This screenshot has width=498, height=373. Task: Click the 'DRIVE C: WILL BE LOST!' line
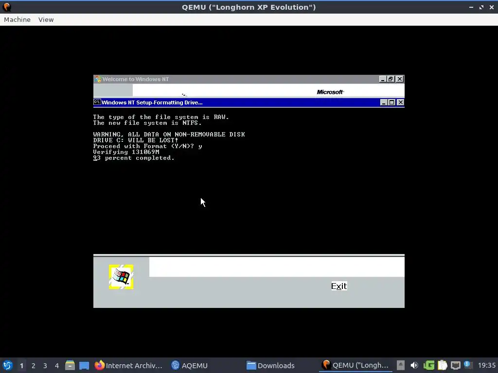[135, 140]
